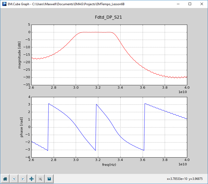Viewport: 208px width, 184px height.
Task: Click the phase [rad] axis label
Action: click(22, 127)
